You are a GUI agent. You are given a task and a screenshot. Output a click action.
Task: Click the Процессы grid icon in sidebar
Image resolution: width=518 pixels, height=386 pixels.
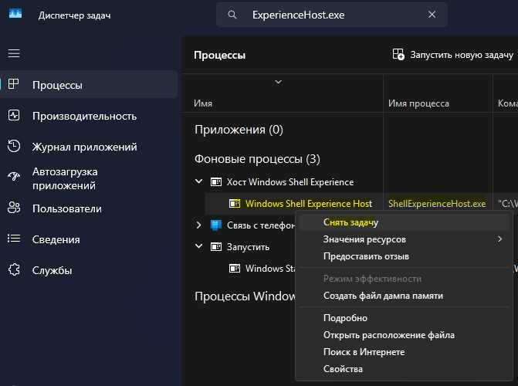pyautogui.click(x=14, y=84)
